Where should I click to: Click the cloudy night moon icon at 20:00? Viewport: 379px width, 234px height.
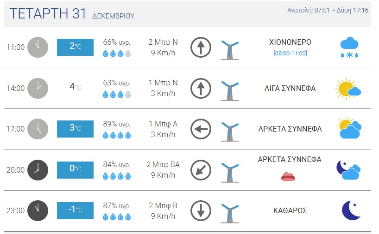[348, 170]
